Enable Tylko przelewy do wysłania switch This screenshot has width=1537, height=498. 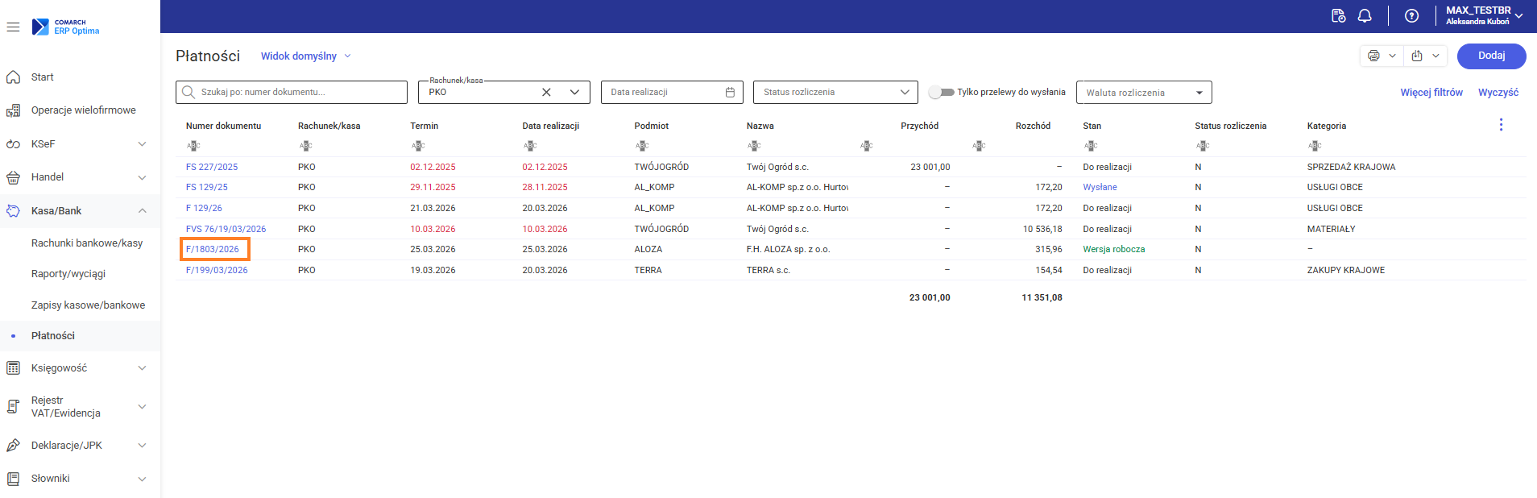940,93
